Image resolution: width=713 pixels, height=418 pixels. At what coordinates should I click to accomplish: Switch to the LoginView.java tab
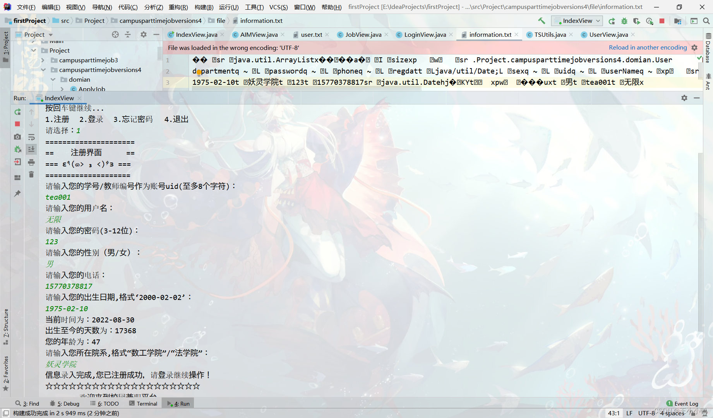pos(425,34)
